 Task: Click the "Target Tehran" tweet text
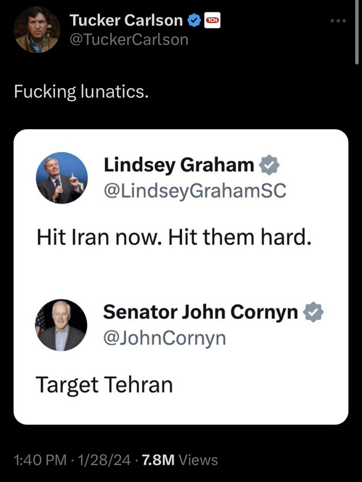[104, 385]
